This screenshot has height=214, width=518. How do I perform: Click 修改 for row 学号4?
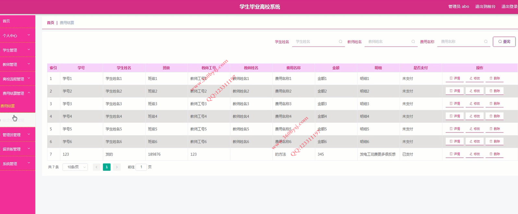(475, 116)
